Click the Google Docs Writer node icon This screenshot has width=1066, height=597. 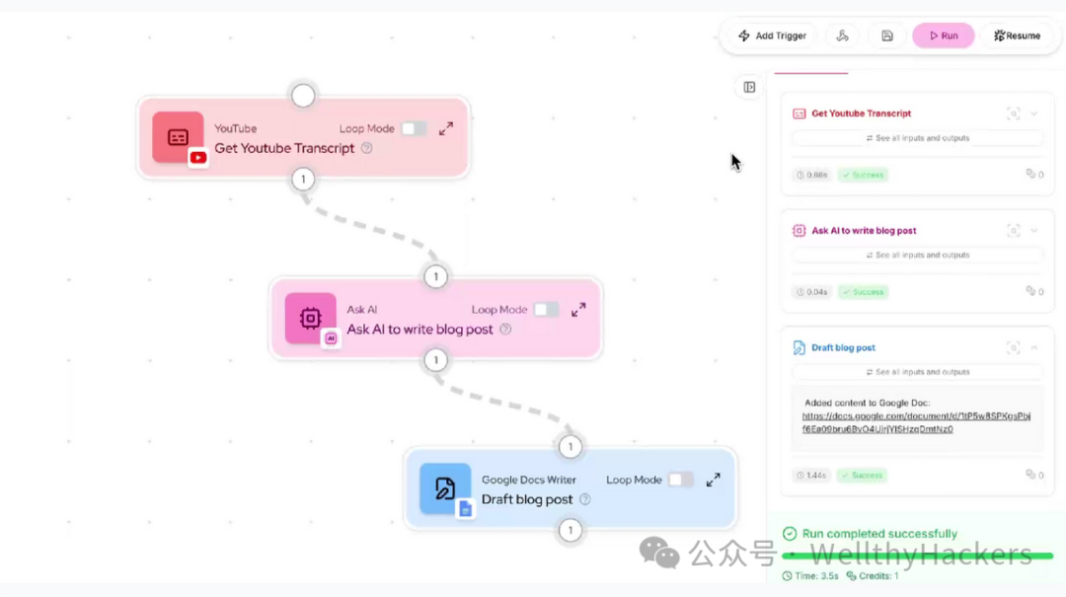(x=445, y=488)
